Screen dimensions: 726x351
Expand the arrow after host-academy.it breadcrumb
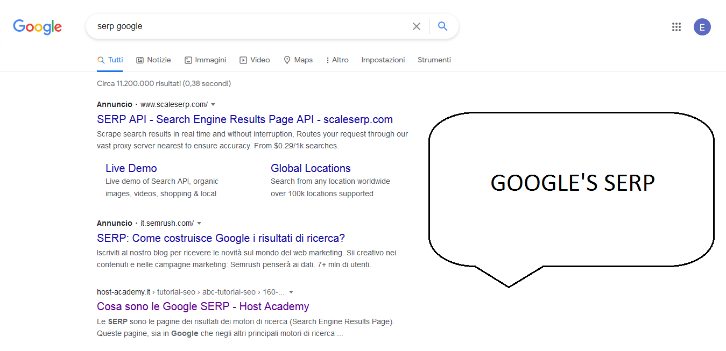291,292
